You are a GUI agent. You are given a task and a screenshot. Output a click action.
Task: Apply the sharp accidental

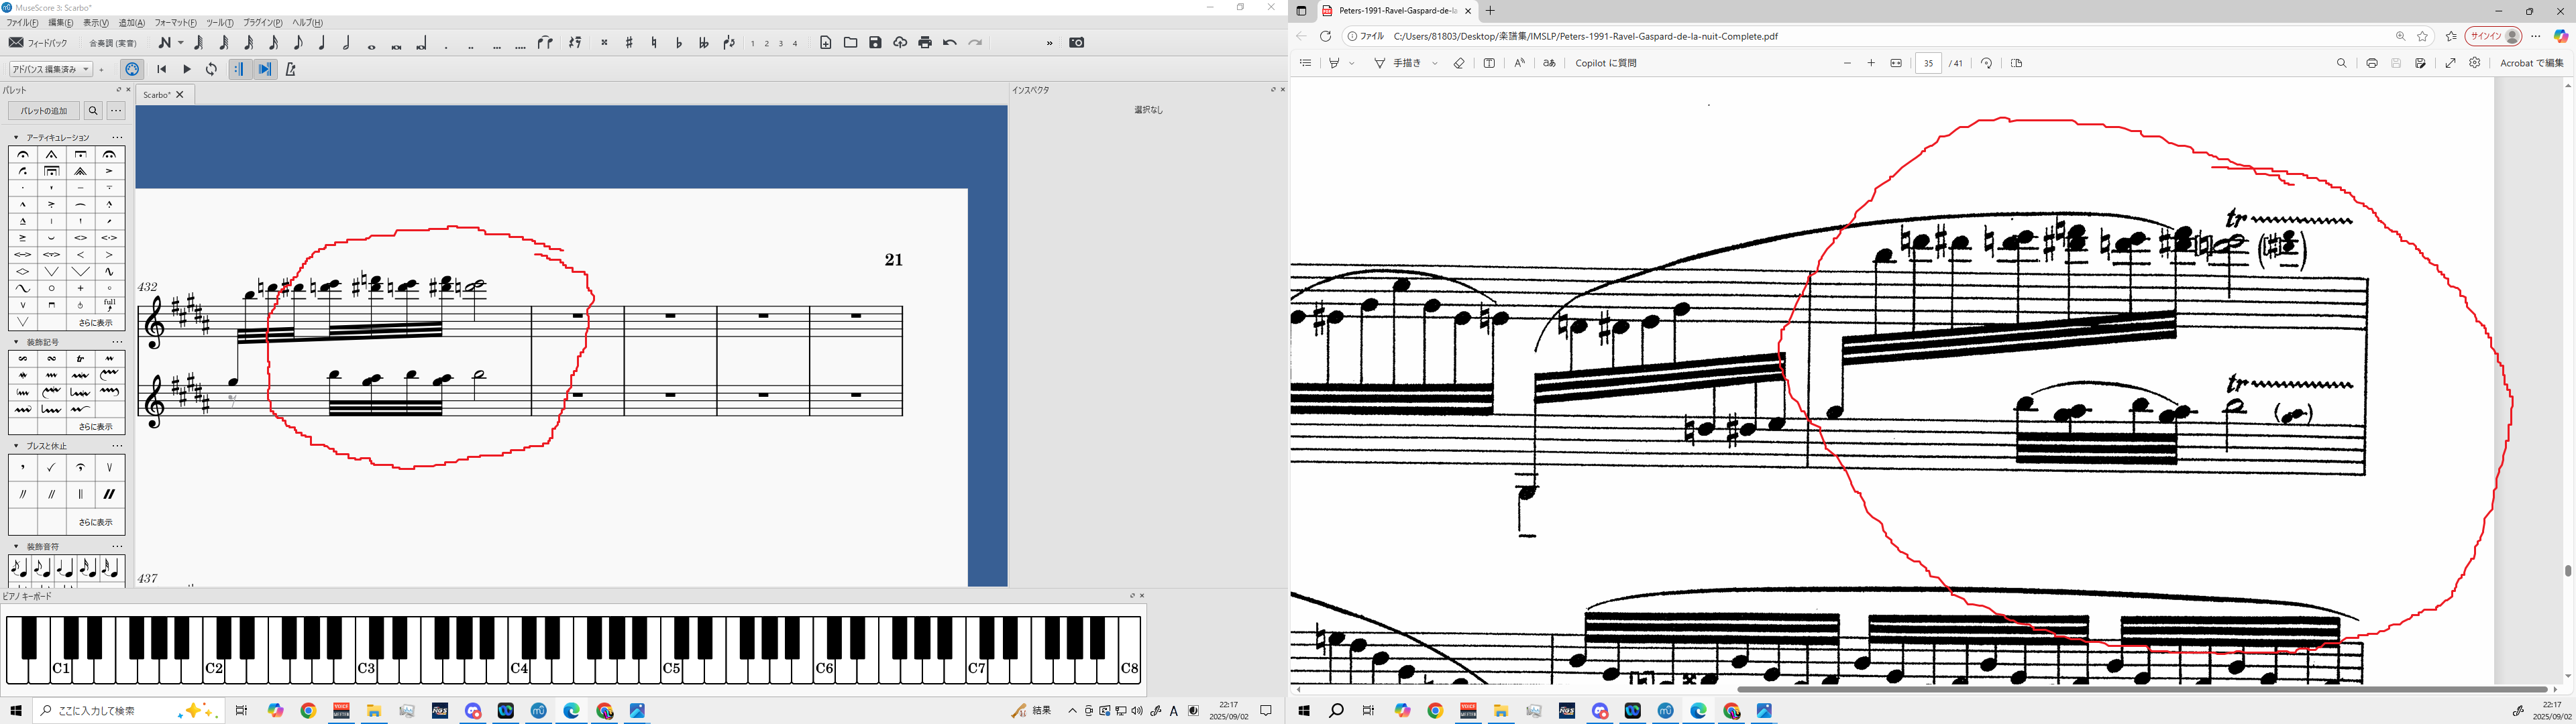629,43
